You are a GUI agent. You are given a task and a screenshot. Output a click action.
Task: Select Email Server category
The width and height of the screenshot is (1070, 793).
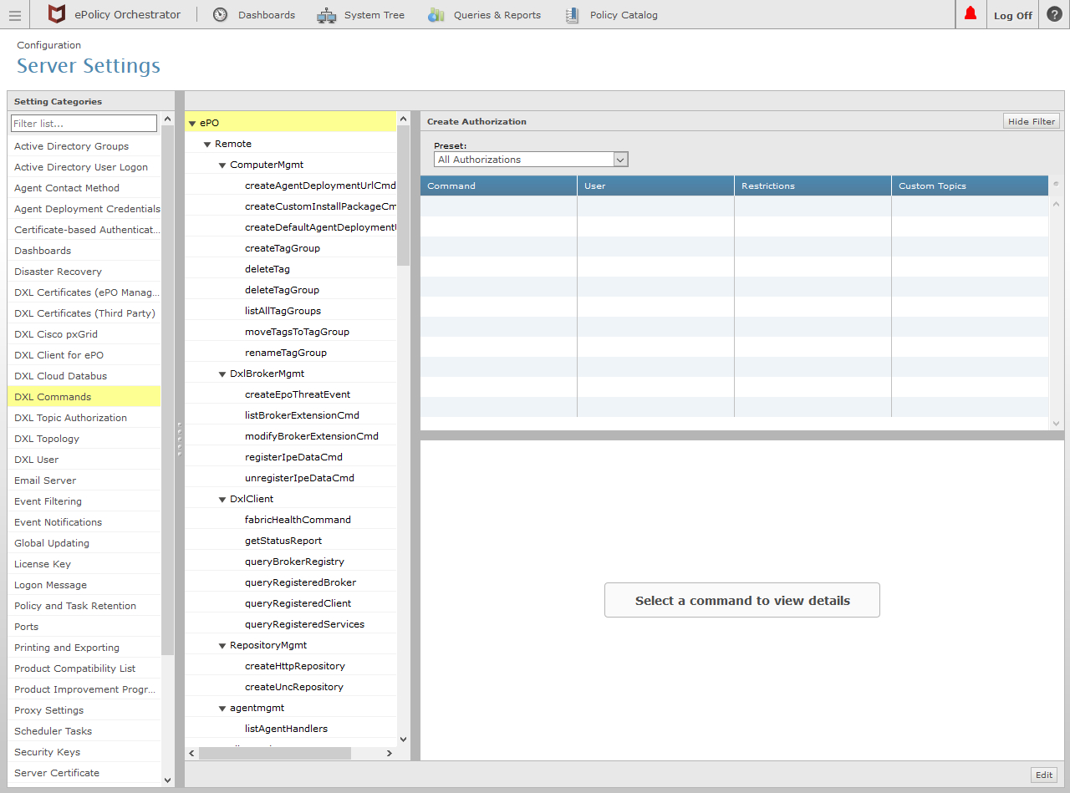[84, 480]
